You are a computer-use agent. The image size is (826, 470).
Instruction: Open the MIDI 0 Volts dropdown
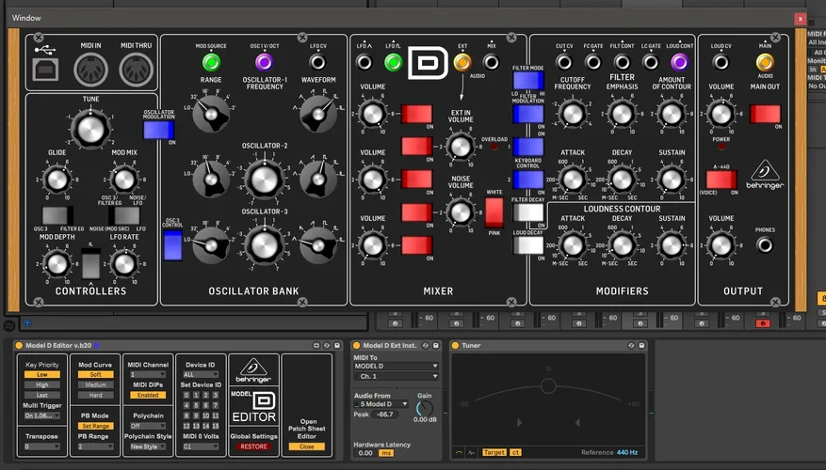(201, 446)
